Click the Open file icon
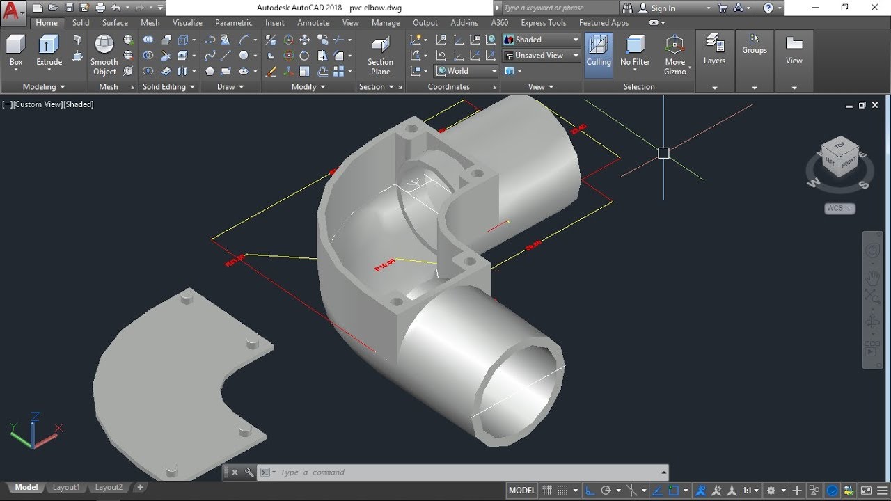This screenshot has height=501, width=891. click(x=52, y=8)
